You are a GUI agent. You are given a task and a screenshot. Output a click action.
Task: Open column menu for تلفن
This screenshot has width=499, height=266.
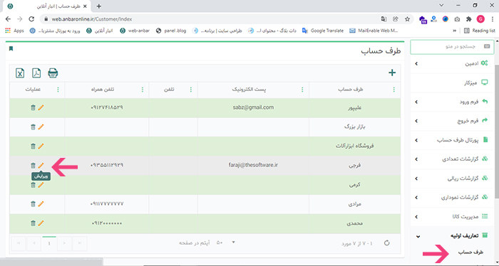(191, 90)
